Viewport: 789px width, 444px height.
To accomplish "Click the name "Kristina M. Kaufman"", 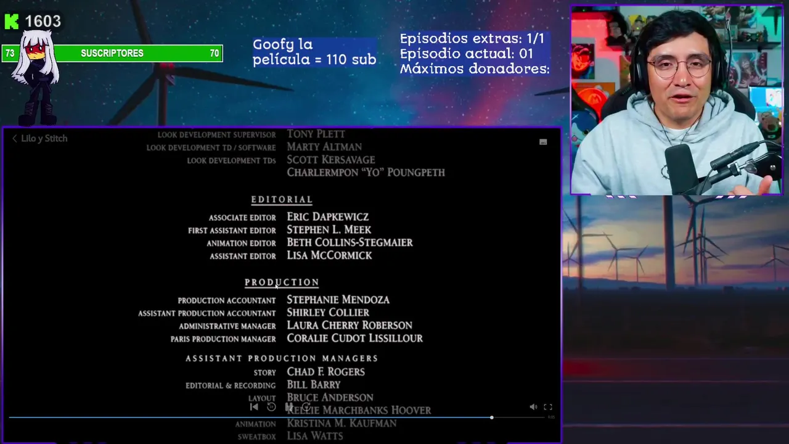I will [341, 424].
